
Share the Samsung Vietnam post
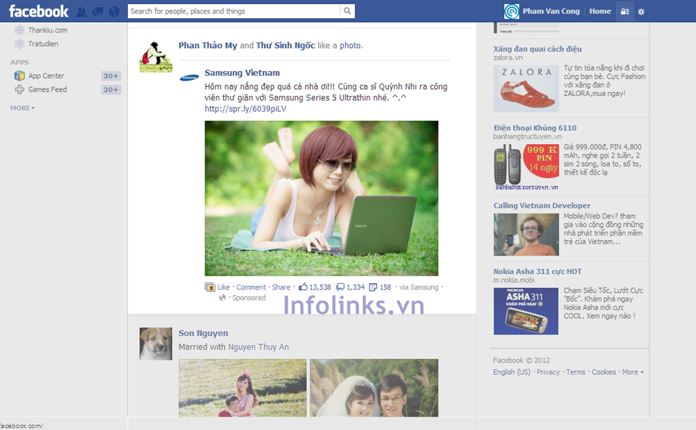pos(281,287)
